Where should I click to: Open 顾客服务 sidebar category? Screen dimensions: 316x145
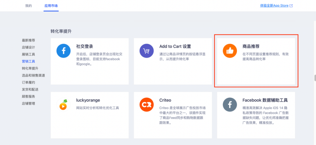28,96
